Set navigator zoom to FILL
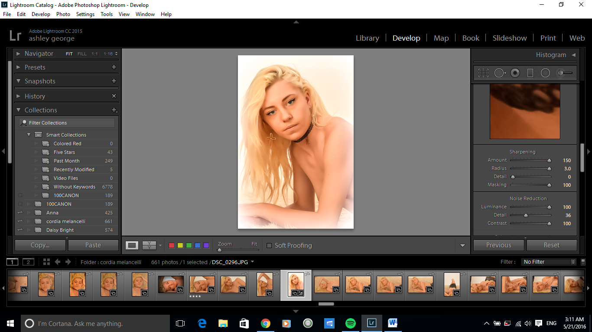This screenshot has height=332, width=592. [82, 54]
